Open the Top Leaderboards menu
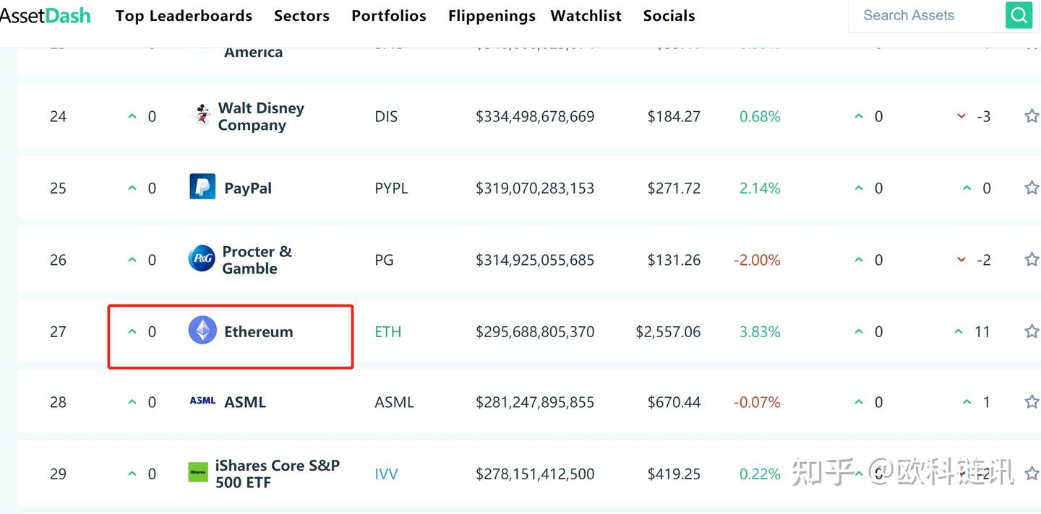This screenshot has width=1041, height=514. [184, 16]
